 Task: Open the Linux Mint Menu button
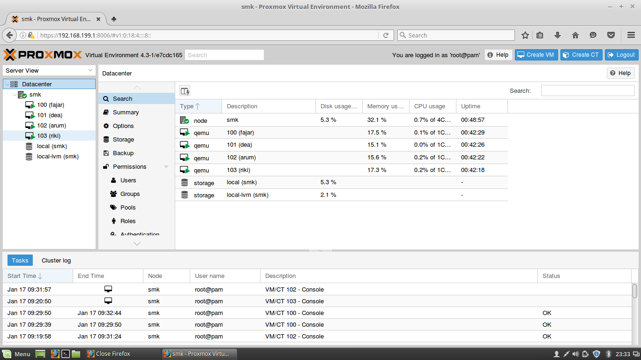[x=16, y=354]
